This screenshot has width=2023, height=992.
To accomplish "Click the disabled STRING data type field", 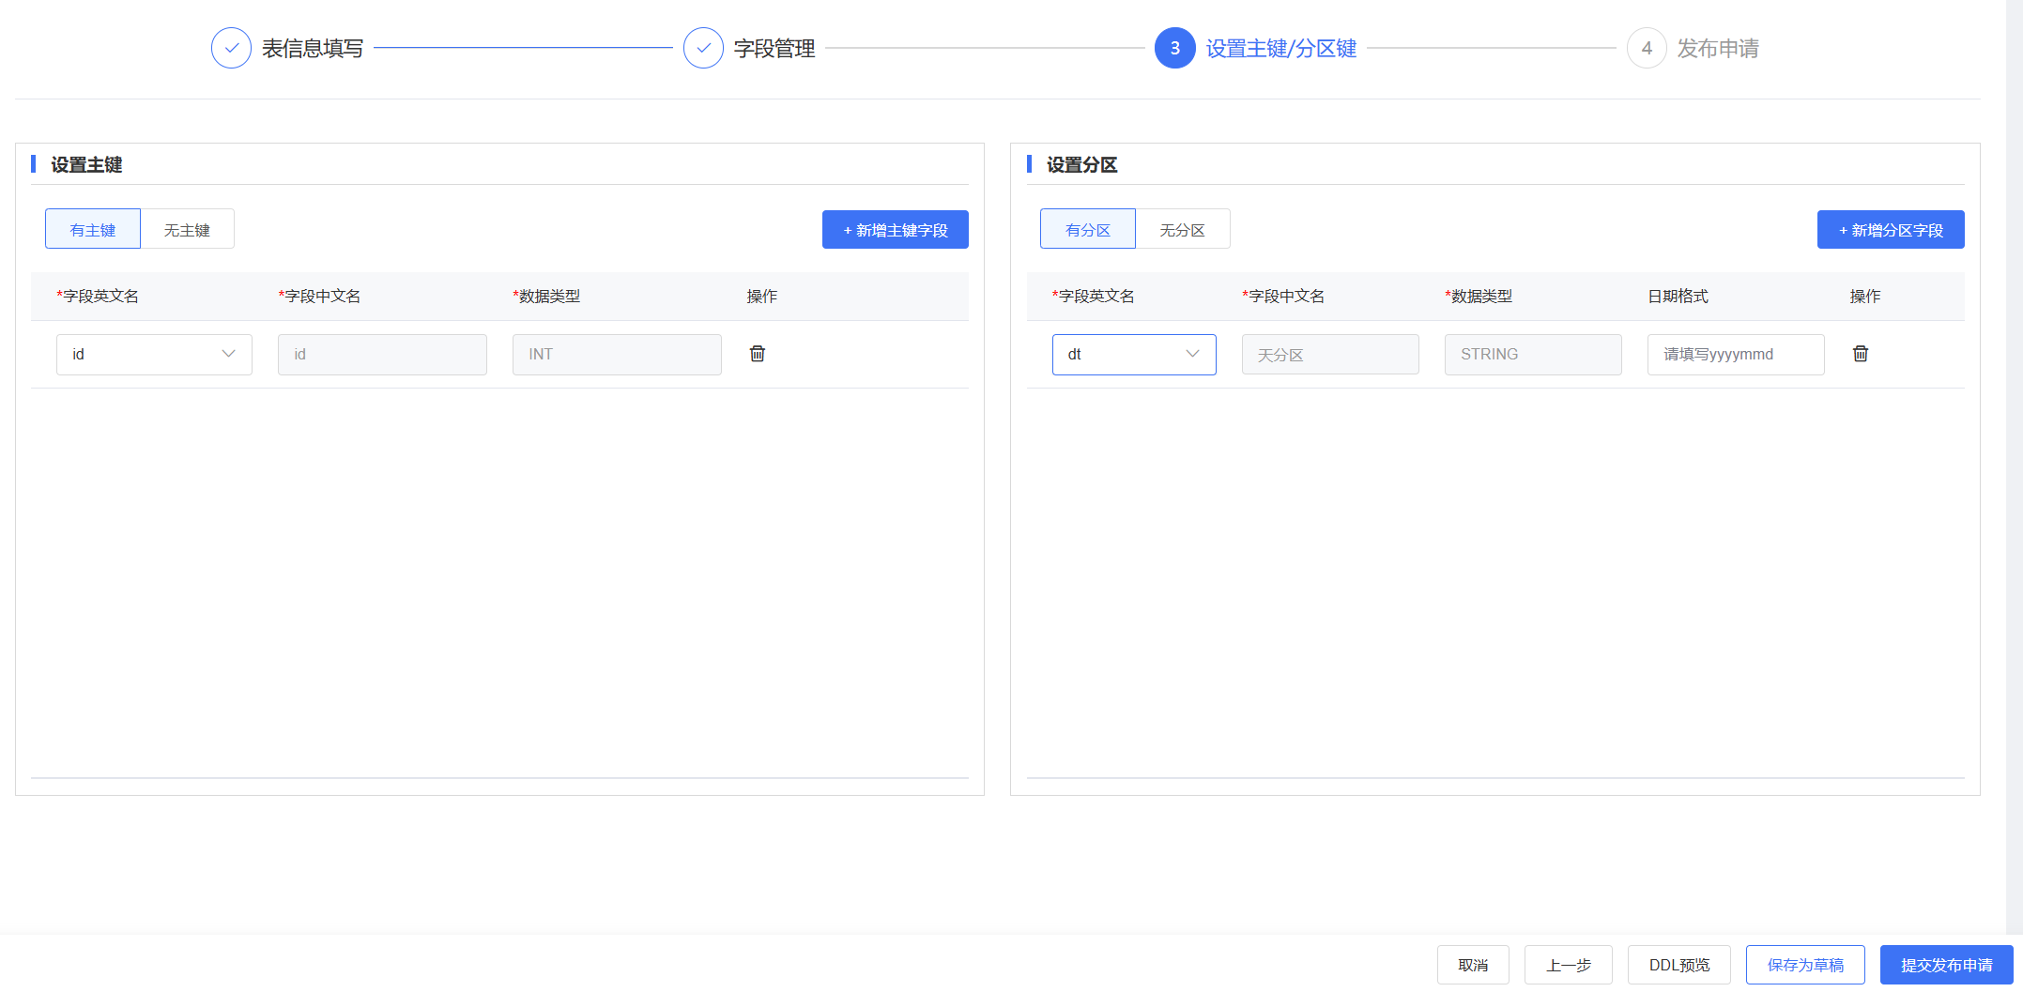I will (1533, 354).
